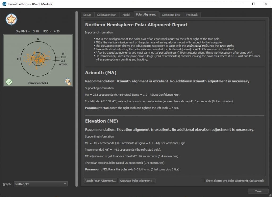This screenshot has width=272, height=197.
Task: Click the Close button at the bottom
Action: pyautogui.click(x=258, y=191)
